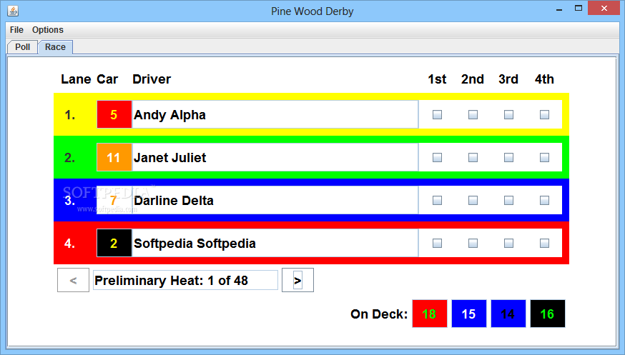Tick 3rd place for Darline Delta
The image size is (625, 355).
tap(508, 200)
